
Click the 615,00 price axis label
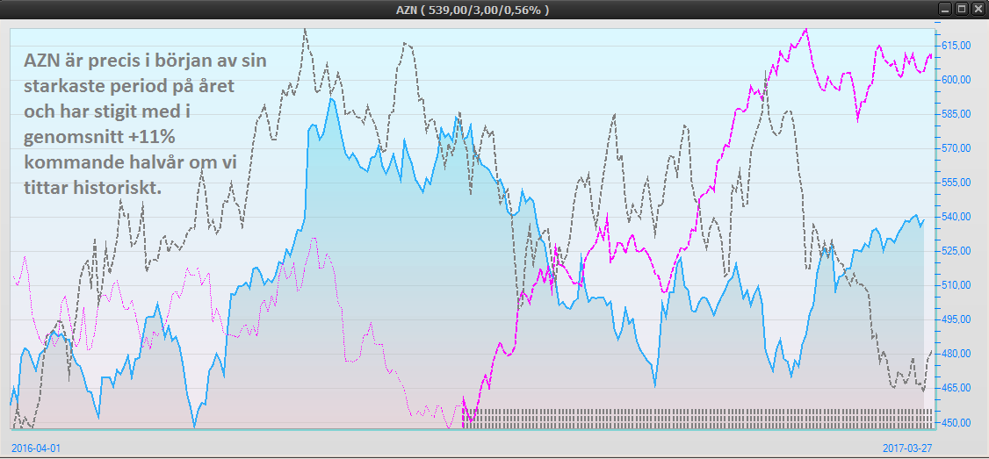pyautogui.click(x=956, y=46)
